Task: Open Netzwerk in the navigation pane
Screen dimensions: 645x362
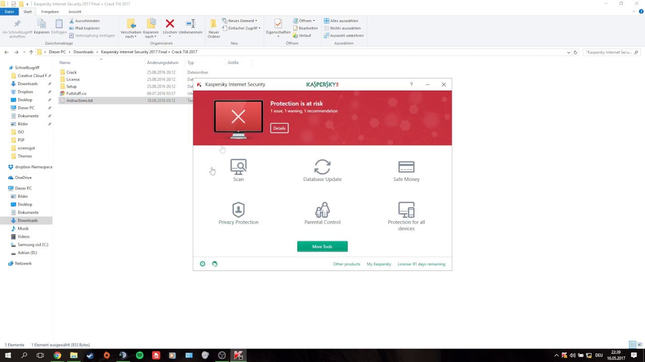Action: (x=23, y=263)
